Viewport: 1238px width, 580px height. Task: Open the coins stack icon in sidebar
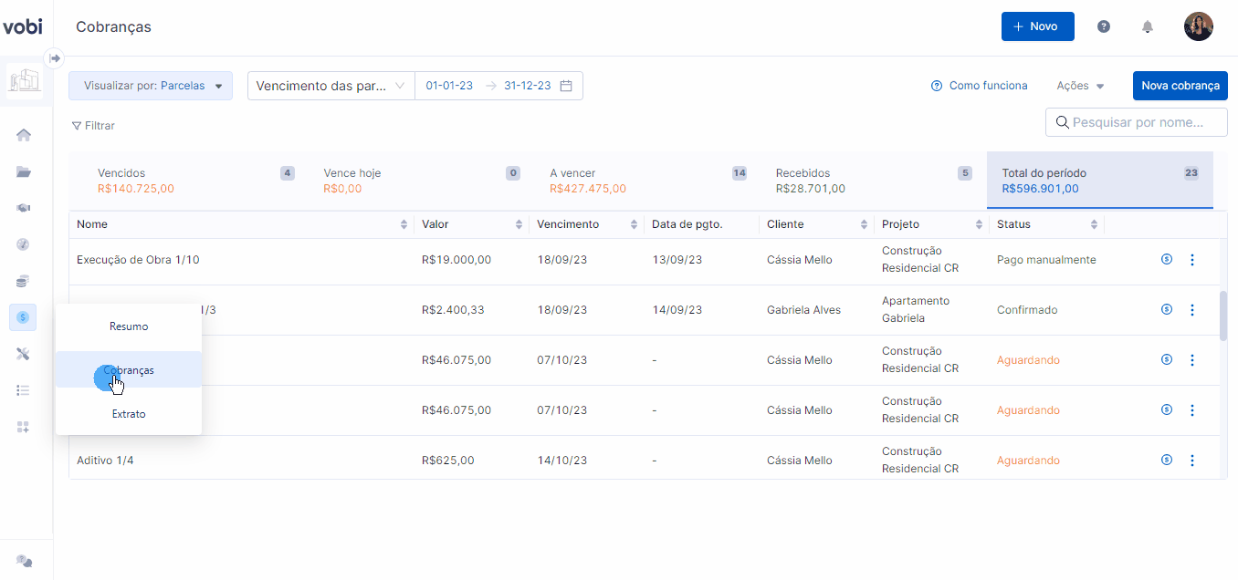tap(24, 281)
